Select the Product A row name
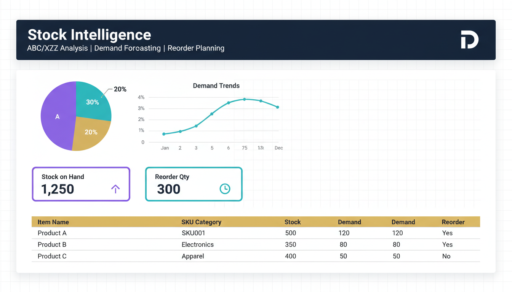Screen dimensions: 512x292 pos(52,233)
